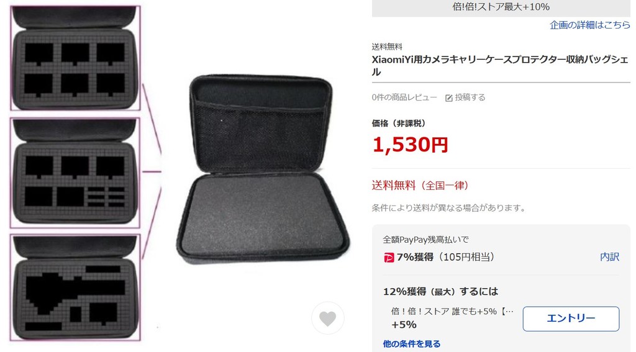This screenshot has height=352, width=636.
Task: Click the 12%獲得（最大）するには heading
Action: pyautogui.click(x=440, y=292)
